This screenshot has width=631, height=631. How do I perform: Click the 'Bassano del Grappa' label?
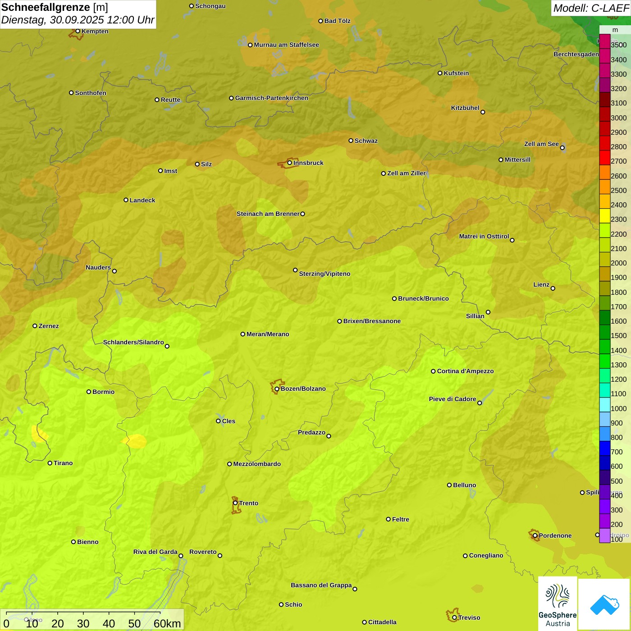coord(321,585)
